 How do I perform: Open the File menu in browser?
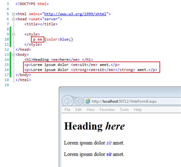tap(67, 110)
